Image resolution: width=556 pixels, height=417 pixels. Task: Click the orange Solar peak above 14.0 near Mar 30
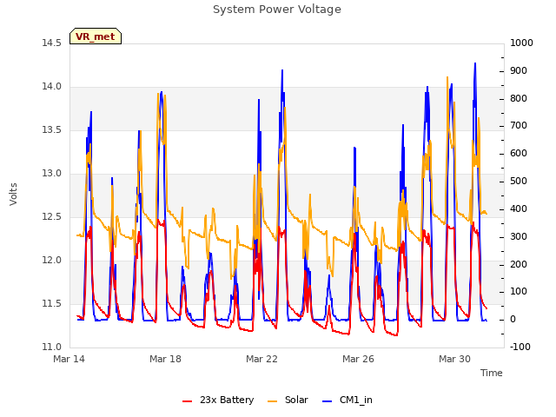[447, 77]
